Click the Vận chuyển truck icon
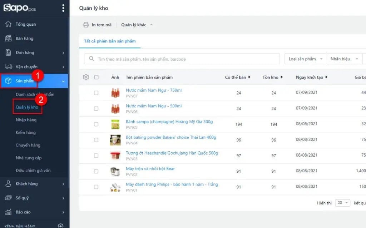The image size is (366, 228). (x=9, y=67)
